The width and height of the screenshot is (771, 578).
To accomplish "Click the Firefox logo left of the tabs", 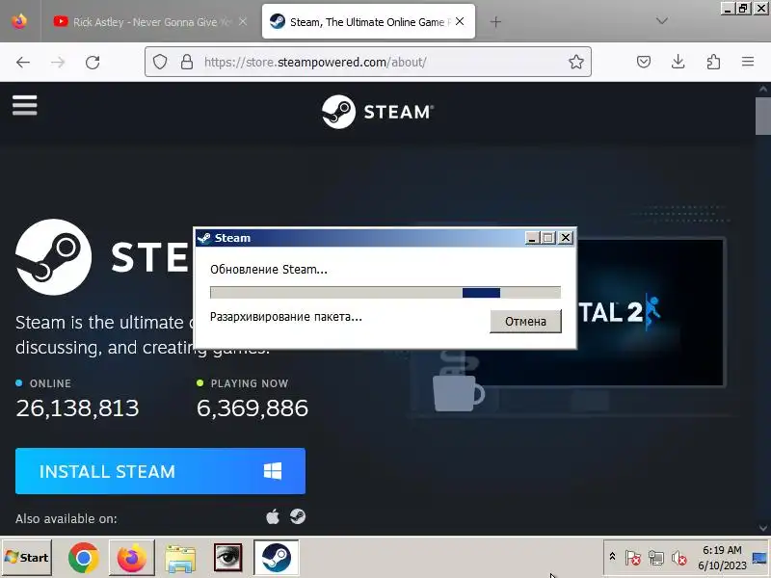I will pyautogui.click(x=19, y=21).
